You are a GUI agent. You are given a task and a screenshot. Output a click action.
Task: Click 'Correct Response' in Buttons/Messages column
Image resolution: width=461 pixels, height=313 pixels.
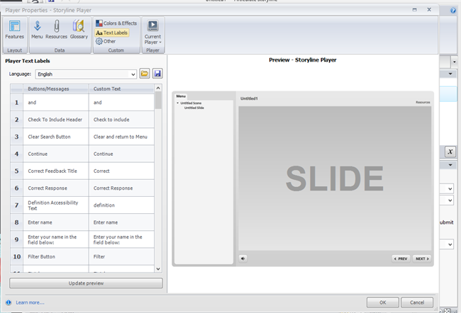56,188
